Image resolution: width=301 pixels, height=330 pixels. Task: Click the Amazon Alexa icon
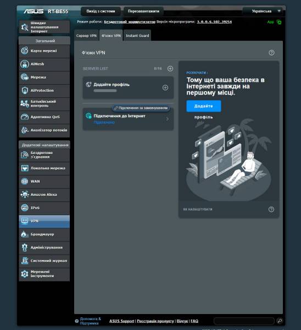click(25, 195)
